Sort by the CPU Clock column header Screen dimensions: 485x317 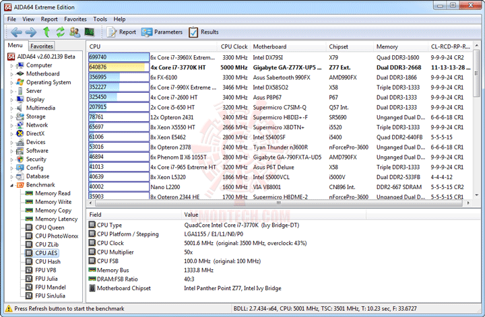[234, 46]
